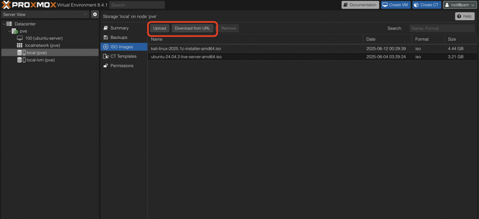The height and width of the screenshot is (219, 479).
Task: Click the local (pve) storage icon
Action: 21,53
